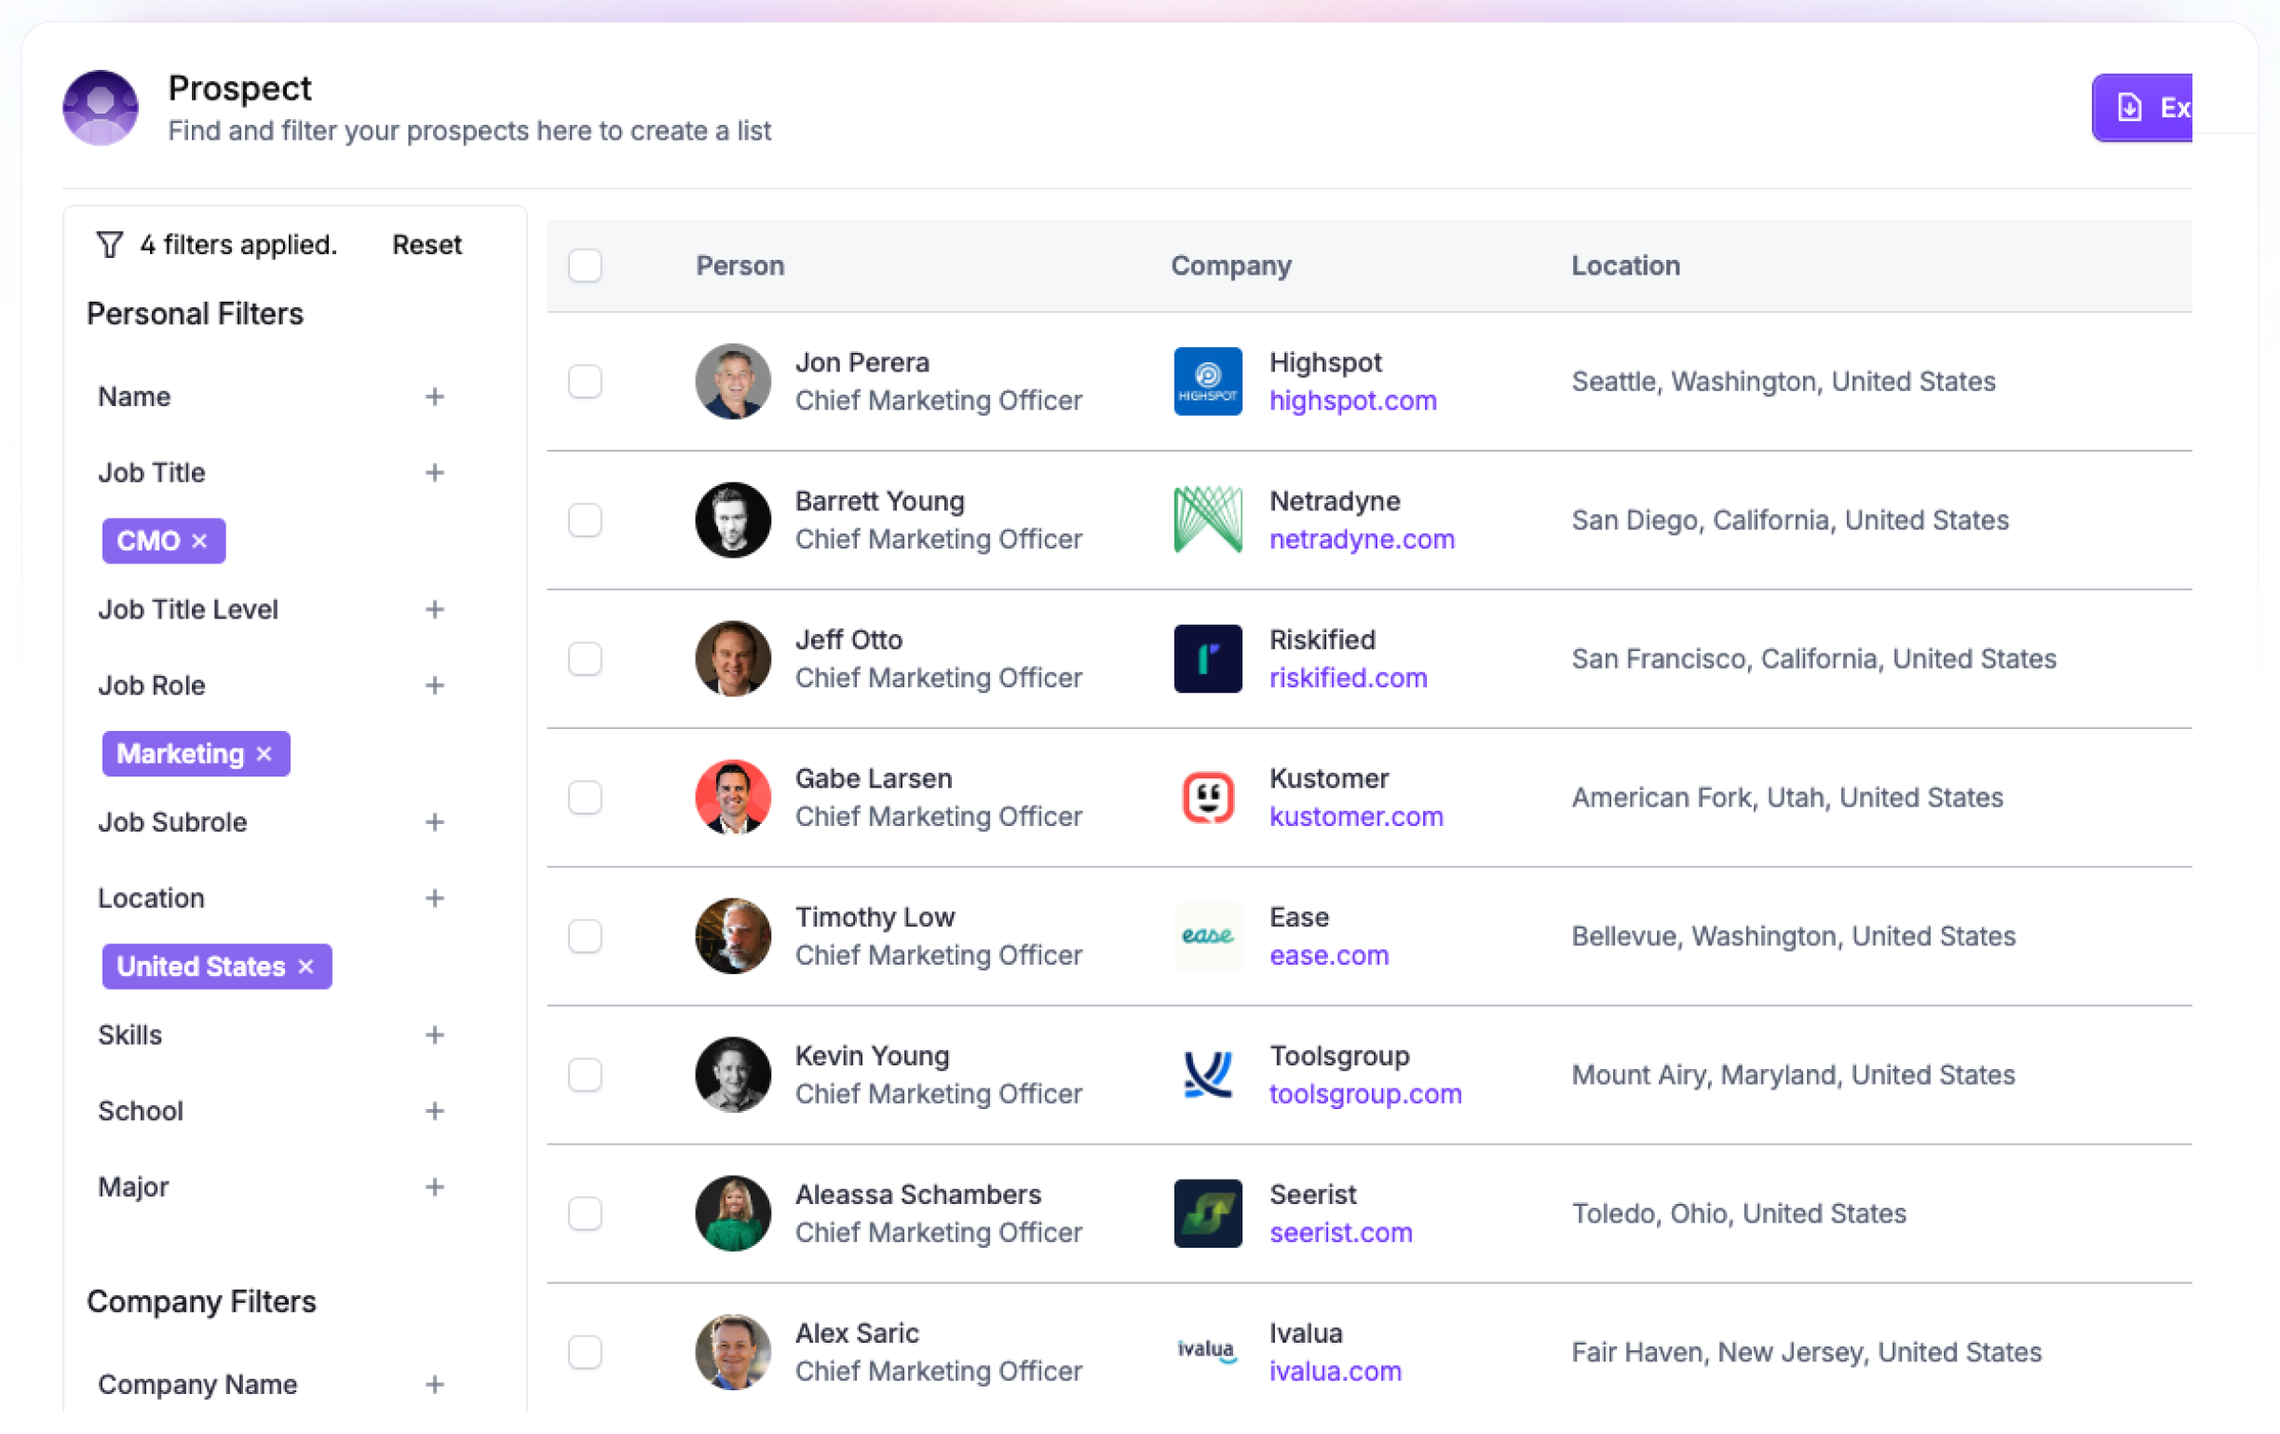
Task: Click Netradyne company logo icon
Action: point(1206,519)
